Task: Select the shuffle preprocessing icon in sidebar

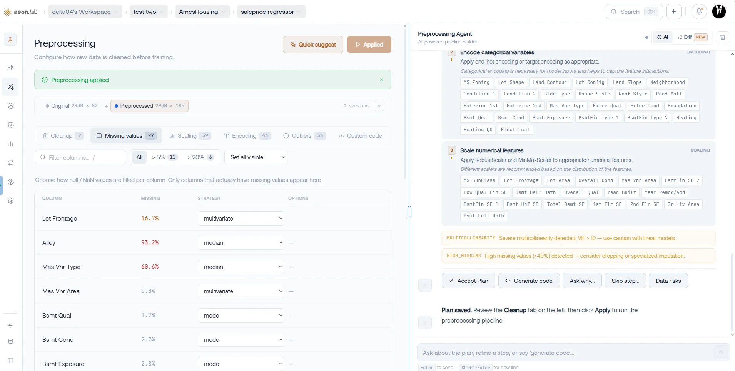Action: (11, 87)
